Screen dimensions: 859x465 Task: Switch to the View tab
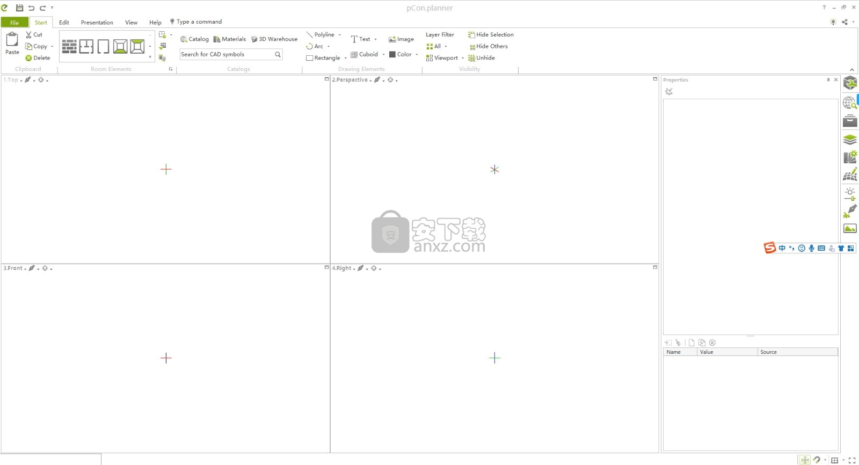(x=131, y=22)
